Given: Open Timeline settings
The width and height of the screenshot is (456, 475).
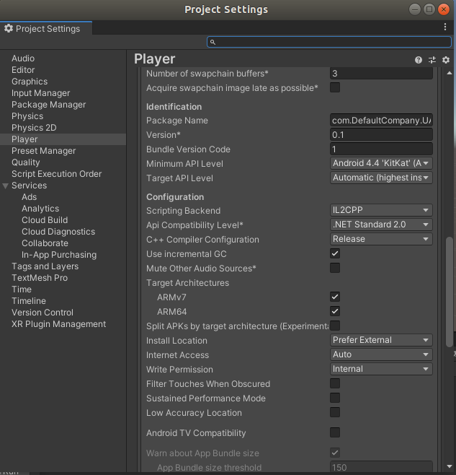Looking at the screenshot, I should (29, 301).
